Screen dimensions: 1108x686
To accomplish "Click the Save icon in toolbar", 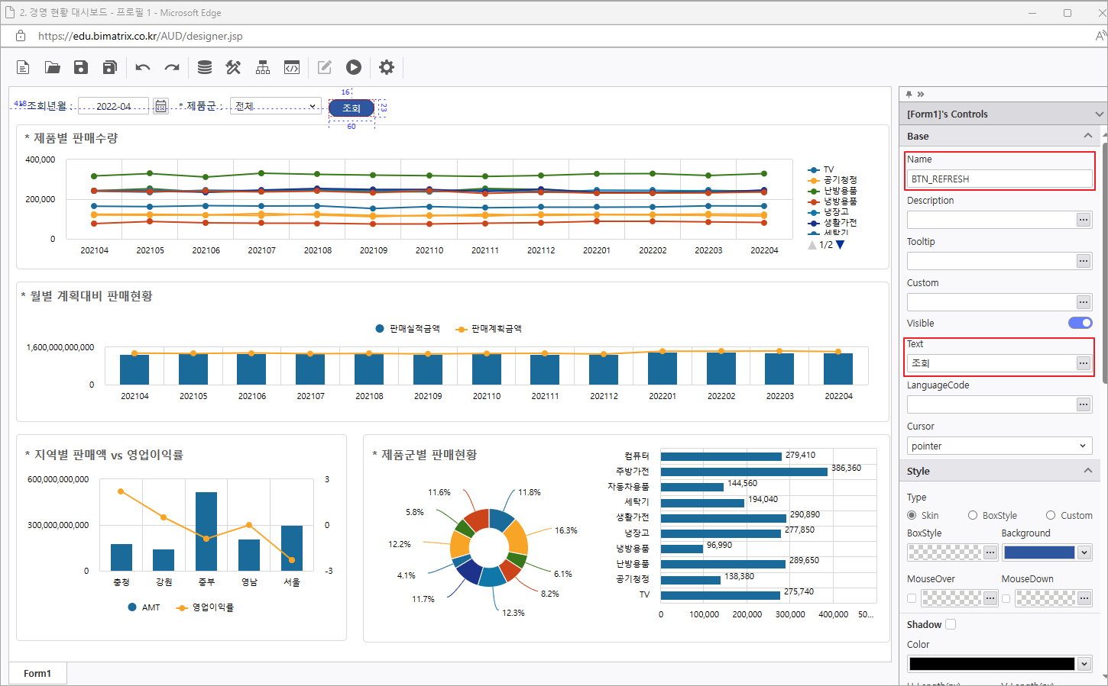I will point(81,67).
